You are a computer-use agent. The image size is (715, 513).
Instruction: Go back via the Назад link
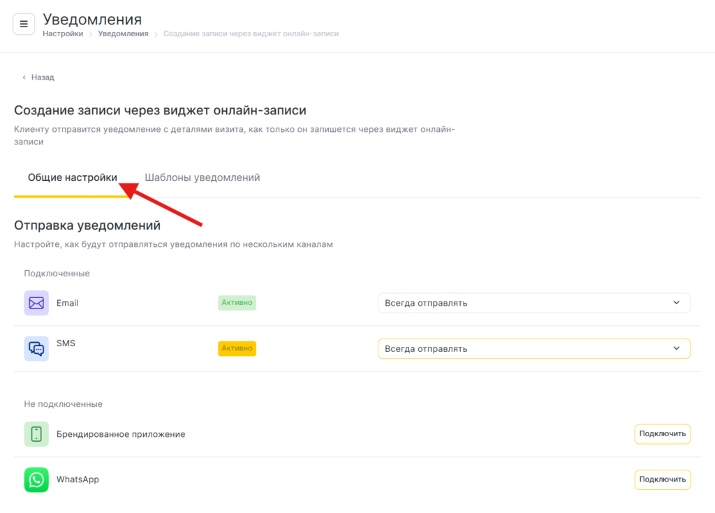(43, 77)
